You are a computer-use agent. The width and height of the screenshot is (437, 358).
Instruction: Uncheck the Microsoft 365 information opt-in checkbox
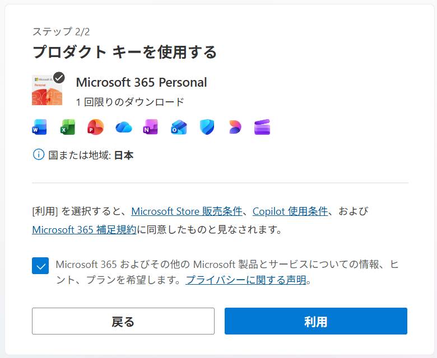(40, 266)
